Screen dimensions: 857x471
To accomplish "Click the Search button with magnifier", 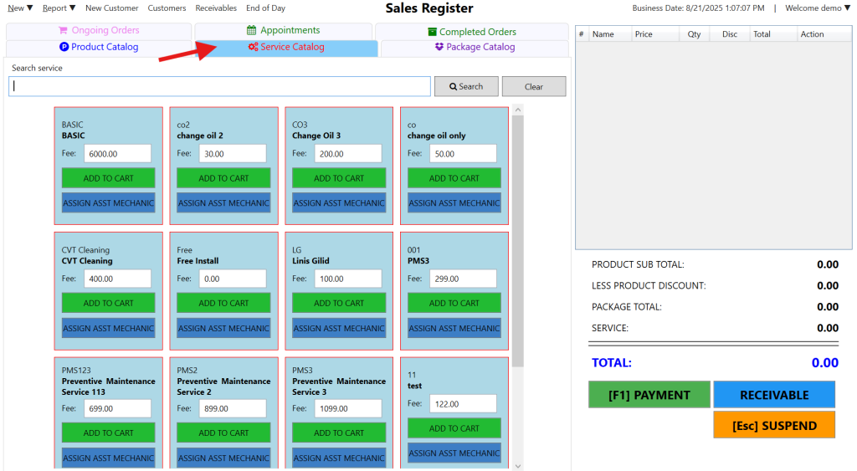I will click(x=466, y=86).
